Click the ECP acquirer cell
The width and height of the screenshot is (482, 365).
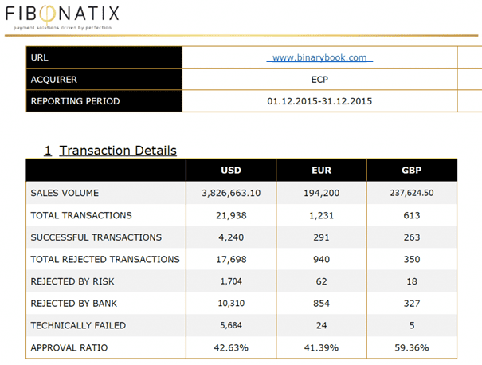click(x=319, y=80)
